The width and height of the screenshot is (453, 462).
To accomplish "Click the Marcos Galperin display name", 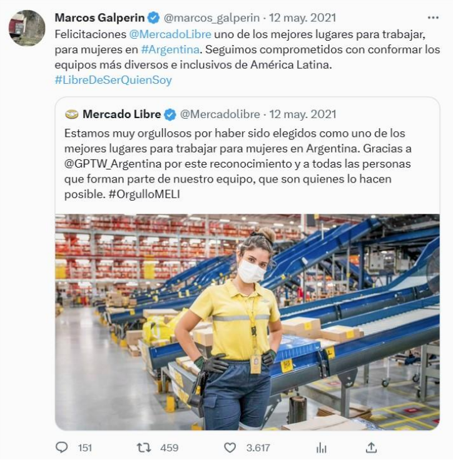I will [99, 18].
